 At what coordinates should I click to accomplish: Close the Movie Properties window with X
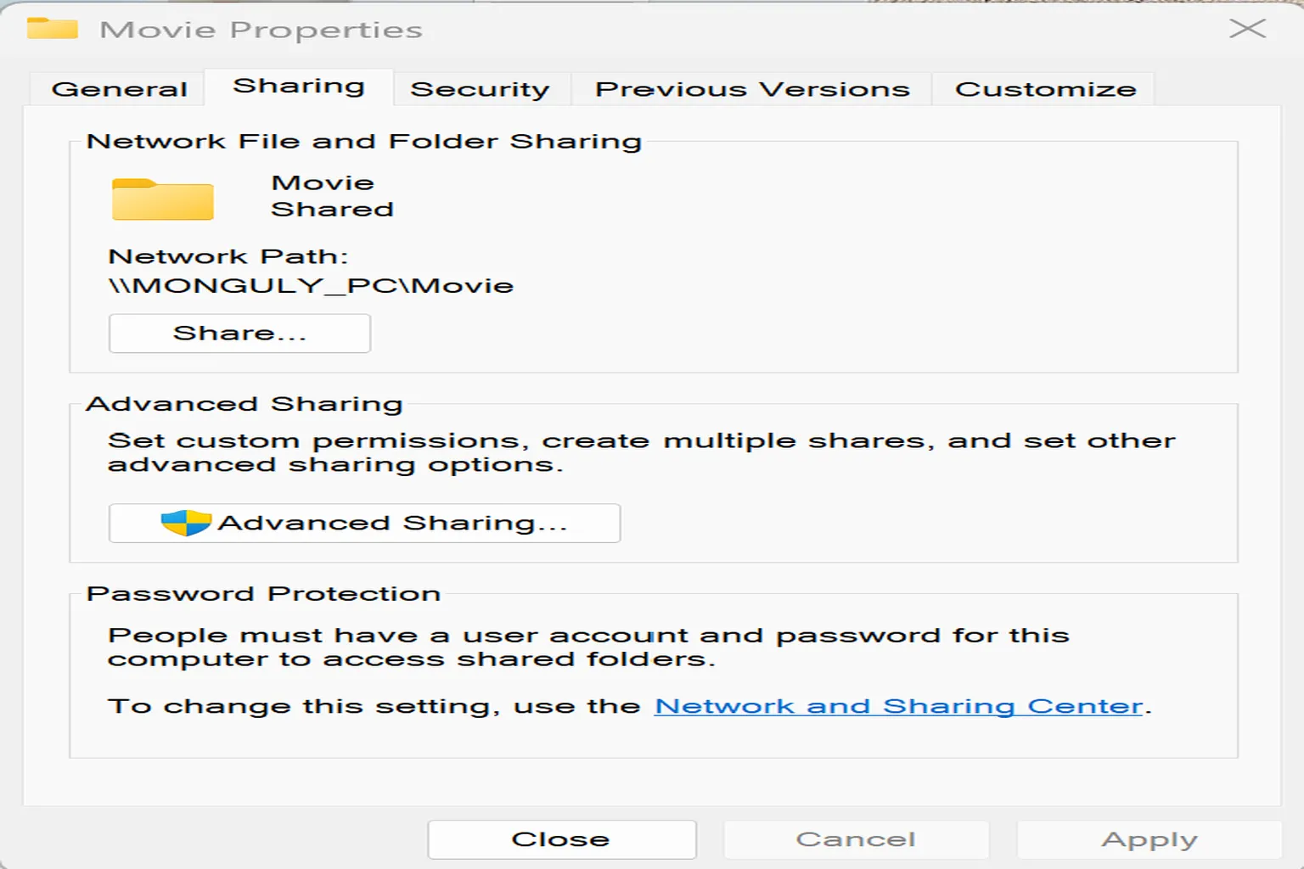1246,29
